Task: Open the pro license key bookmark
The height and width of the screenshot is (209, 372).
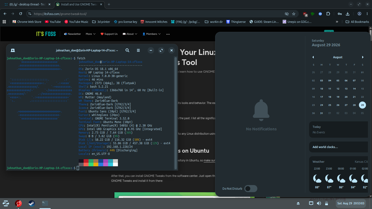Action: (125, 22)
